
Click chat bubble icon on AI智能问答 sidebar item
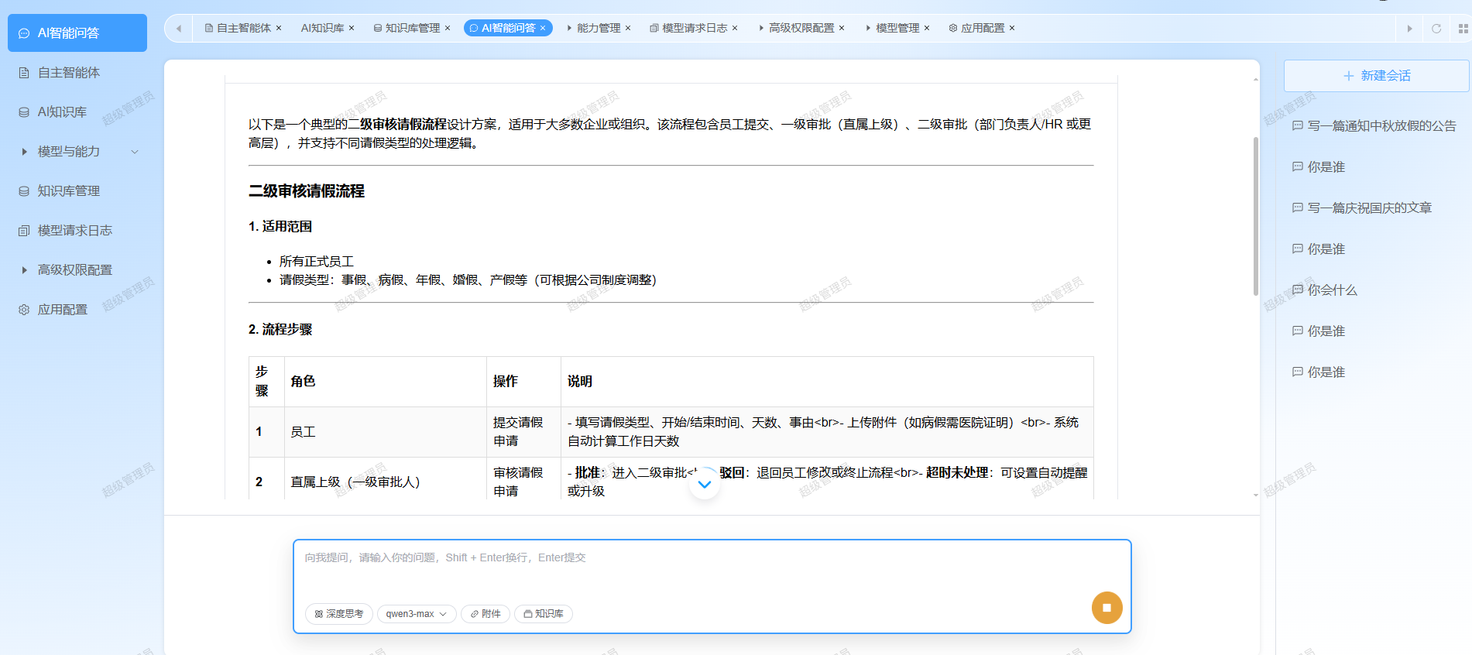(24, 33)
